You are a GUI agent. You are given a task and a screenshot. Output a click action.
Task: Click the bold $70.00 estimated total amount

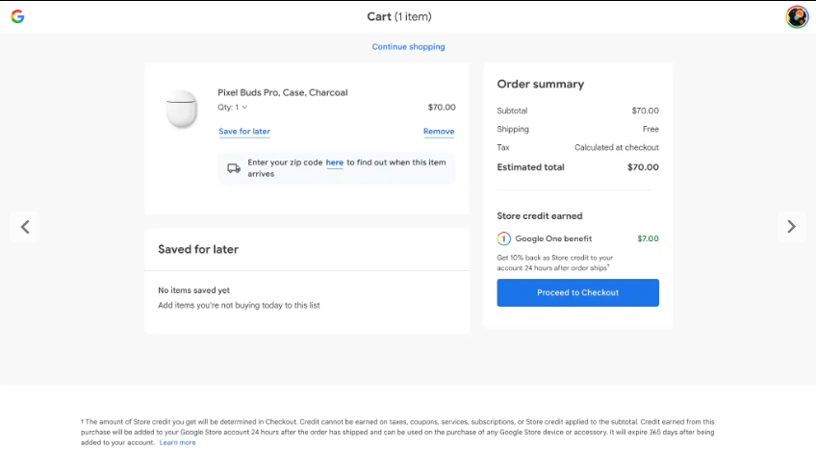tap(643, 167)
